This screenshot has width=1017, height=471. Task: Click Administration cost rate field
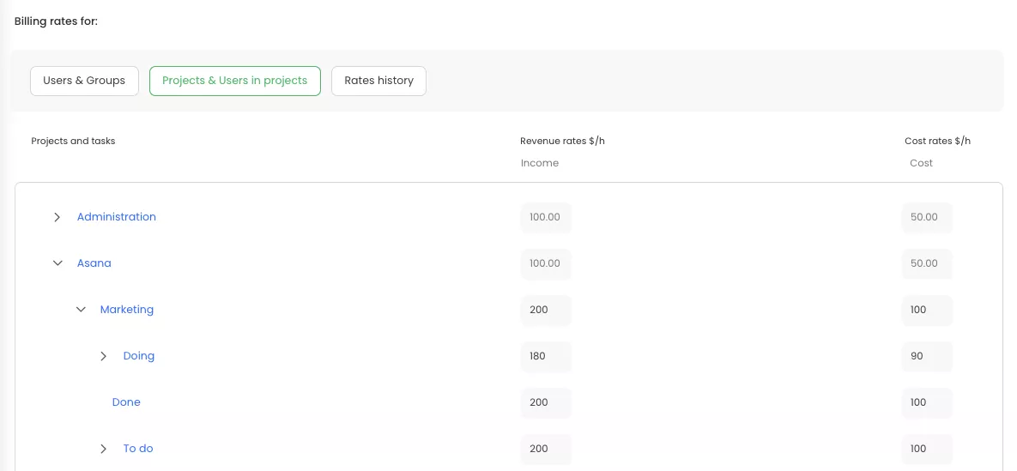coord(926,217)
